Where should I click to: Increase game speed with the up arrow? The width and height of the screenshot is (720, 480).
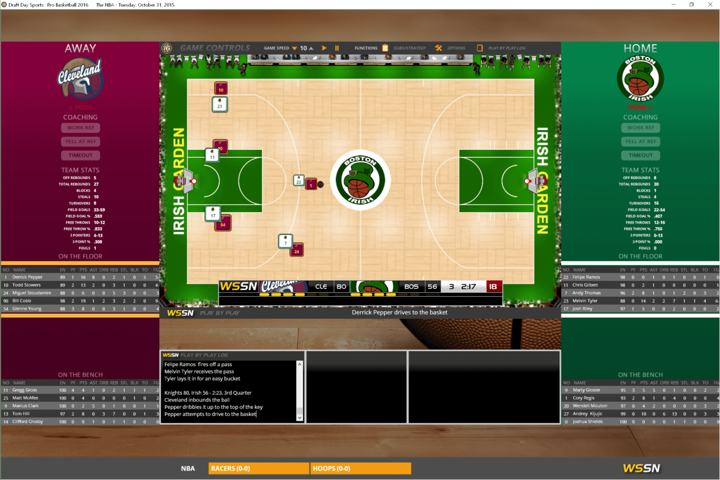311,48
